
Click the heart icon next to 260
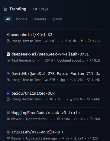pos(91,119)
